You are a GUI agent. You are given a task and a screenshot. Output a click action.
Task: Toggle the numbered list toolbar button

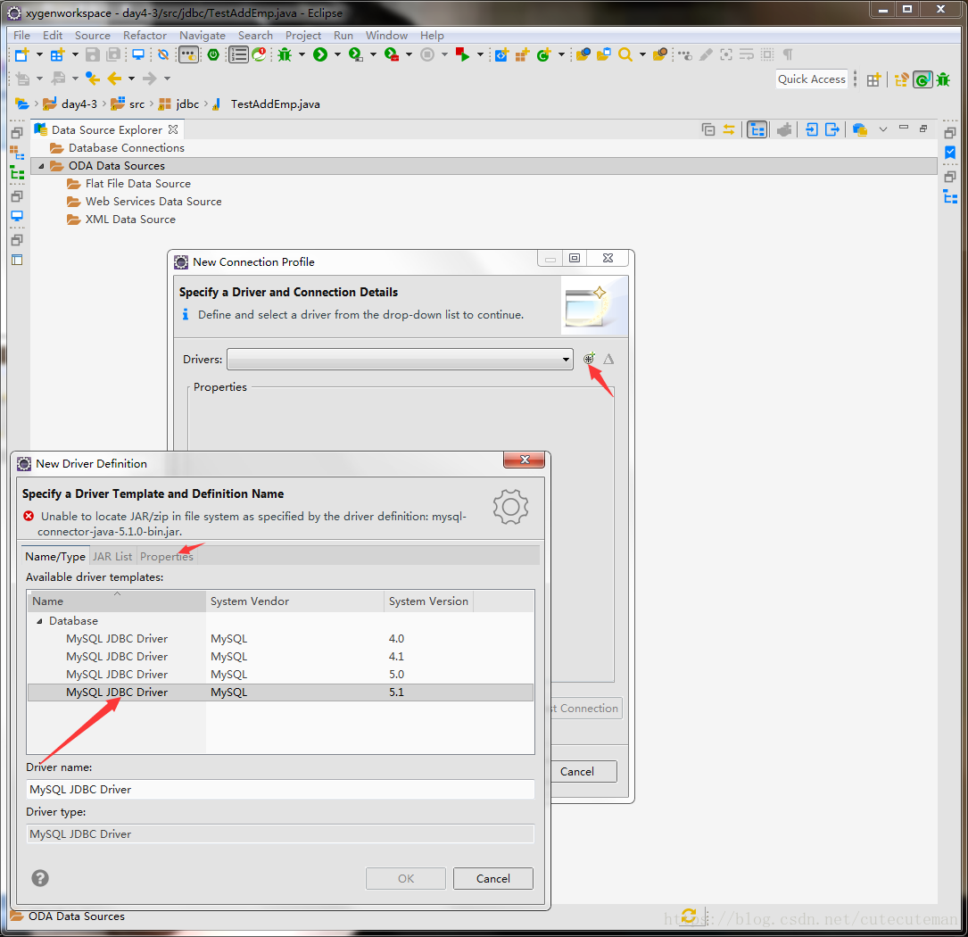point(238,55)
